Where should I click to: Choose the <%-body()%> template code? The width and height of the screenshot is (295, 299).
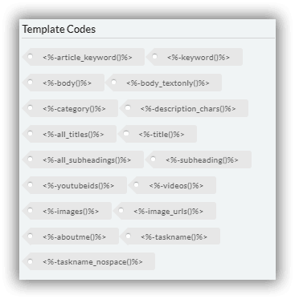coord(64,83)
